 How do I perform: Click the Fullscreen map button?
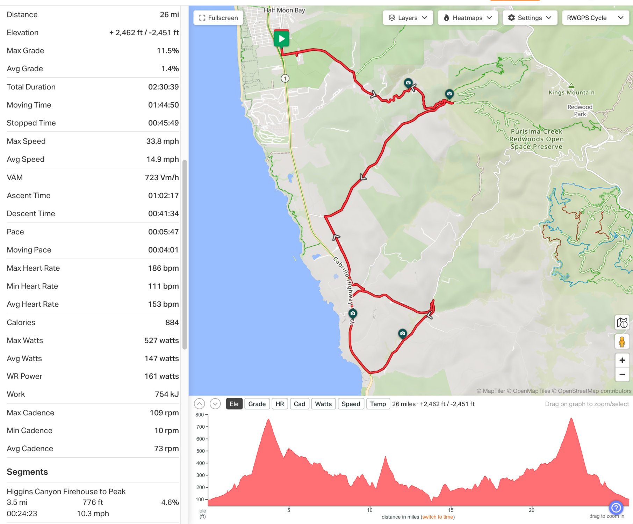(x=218, y=18)
